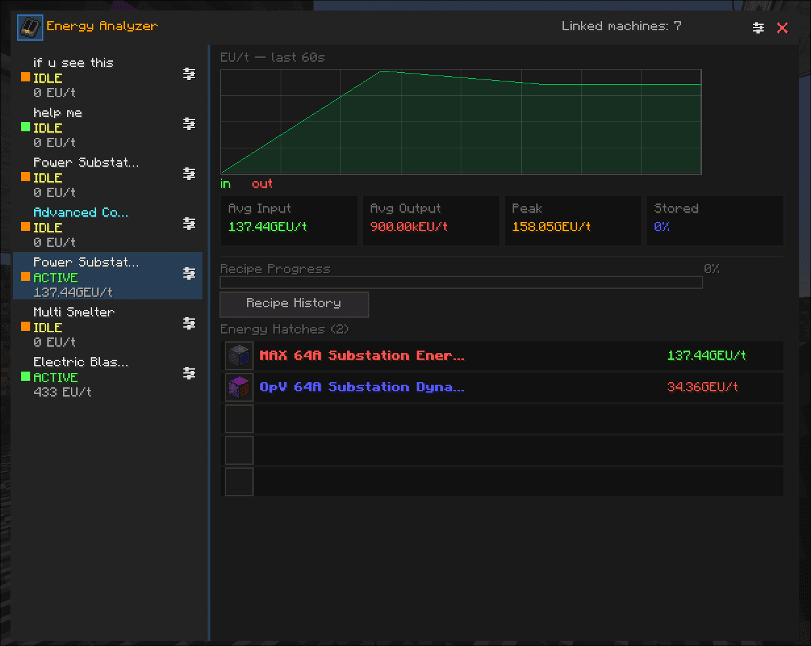This screenshot has height=646, width=811.
Task: Click the 'Energy Analyzer' title text
Action: pyautogui.click(x=102, y=26)
